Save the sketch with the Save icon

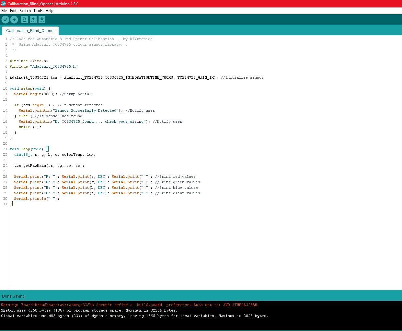(x=42, y=19)
